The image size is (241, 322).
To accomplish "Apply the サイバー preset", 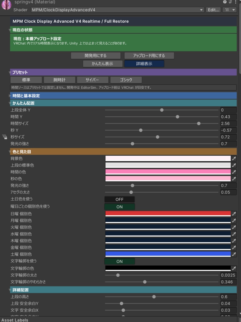I will (92, 80).
